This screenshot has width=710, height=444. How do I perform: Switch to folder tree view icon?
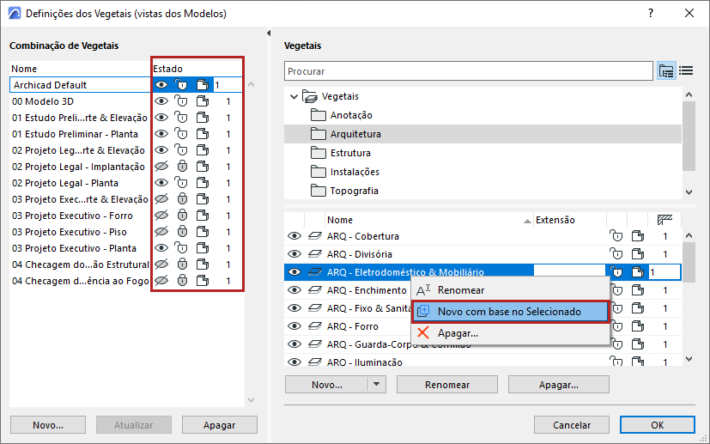(666, 71)
